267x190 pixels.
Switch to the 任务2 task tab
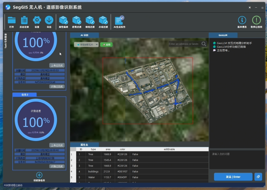pos(25,95)
